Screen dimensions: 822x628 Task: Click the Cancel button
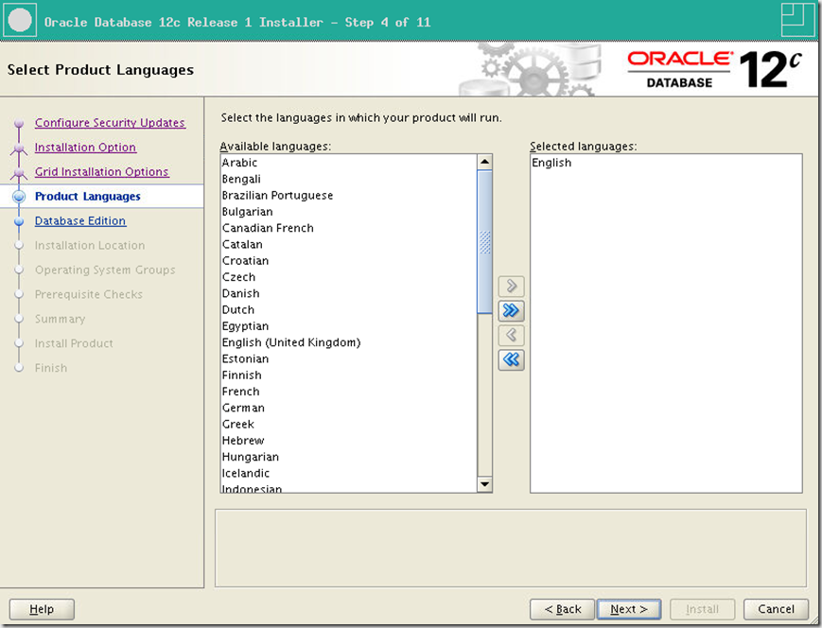pyautogui.click(x=776, y=609)
